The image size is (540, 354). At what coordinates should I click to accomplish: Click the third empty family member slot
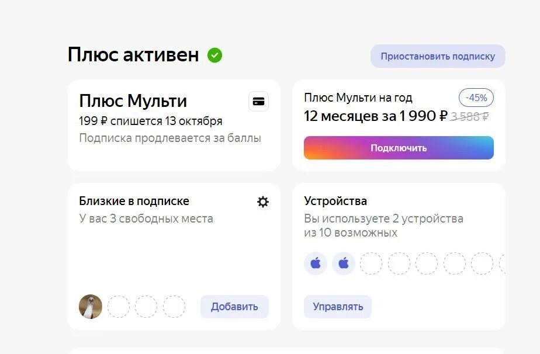[174, 307]
